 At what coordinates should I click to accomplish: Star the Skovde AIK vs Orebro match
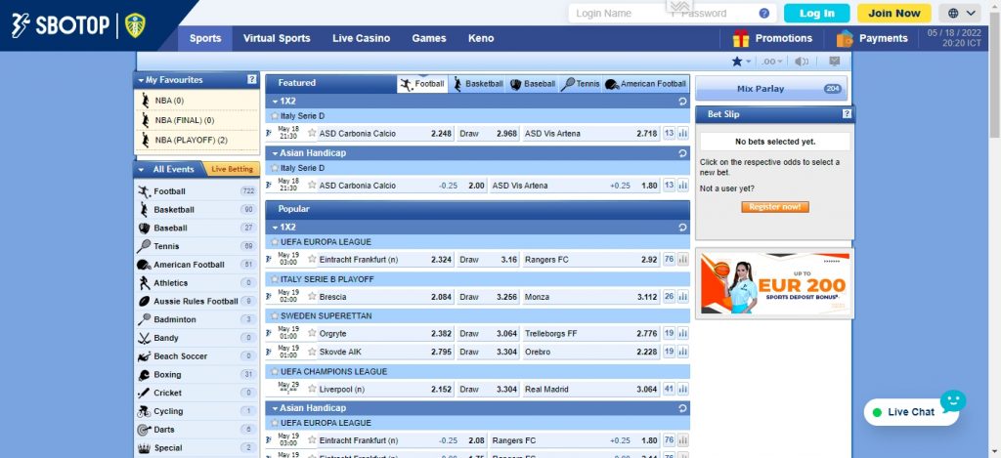(x=312, y=353)
